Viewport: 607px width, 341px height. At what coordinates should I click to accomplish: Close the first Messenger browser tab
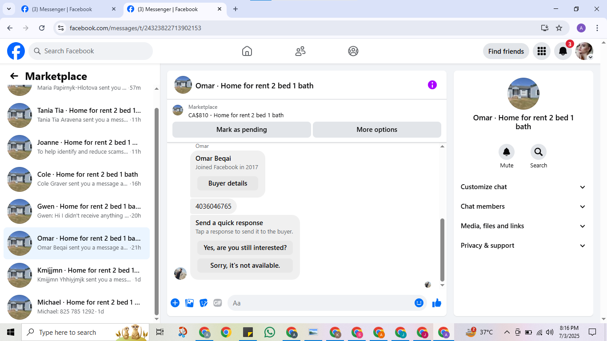(x=114, y=9)
